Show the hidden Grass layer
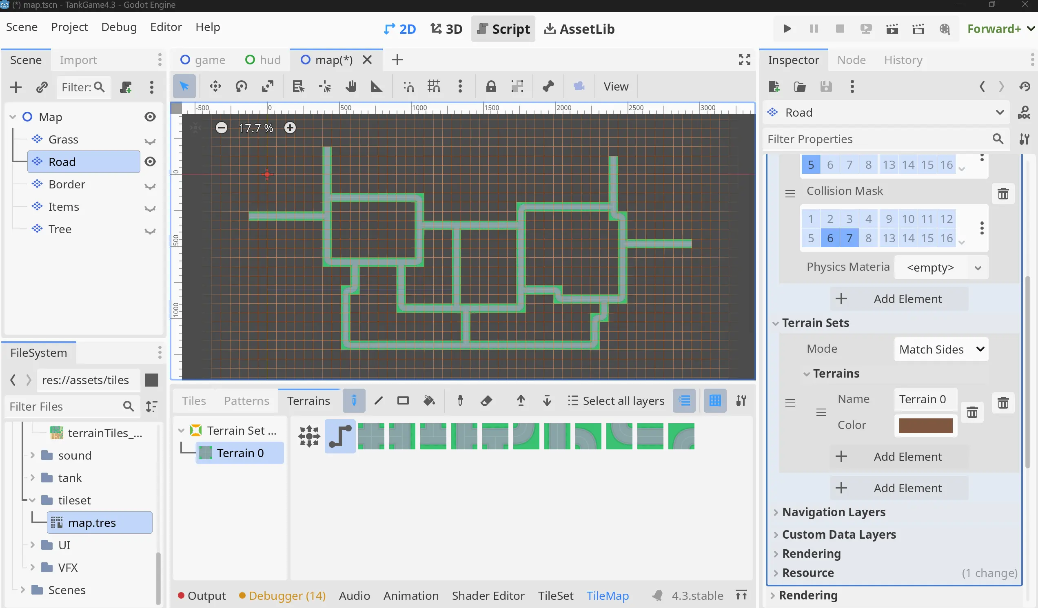 click(x=150, y=141)
